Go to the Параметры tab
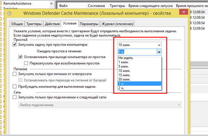208x136 pixels. (x=89, y=24)
